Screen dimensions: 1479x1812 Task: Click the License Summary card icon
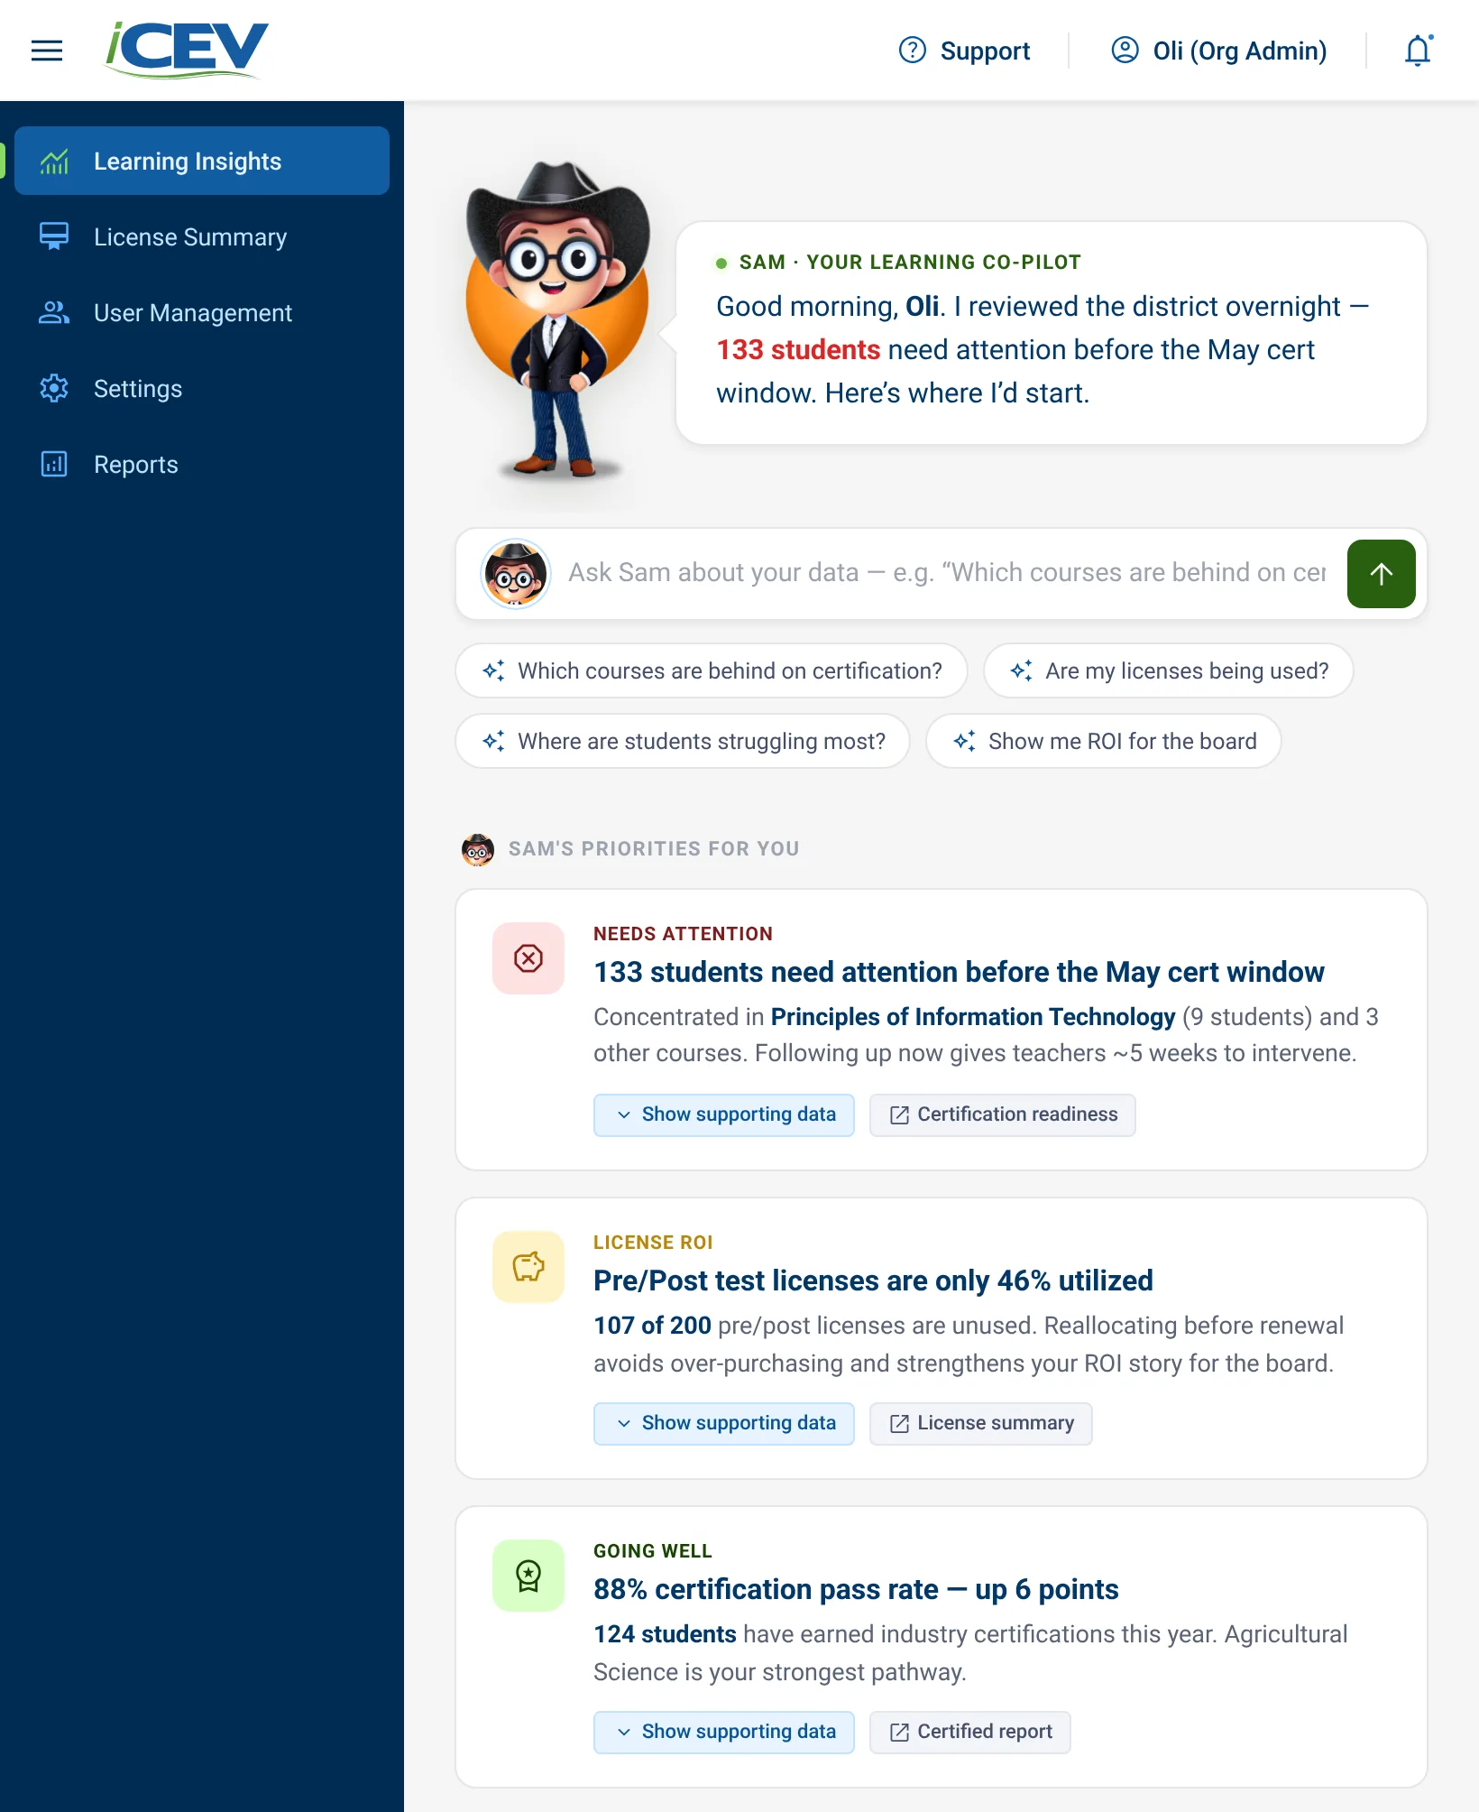pyautogui.click(x=54, y=236)
